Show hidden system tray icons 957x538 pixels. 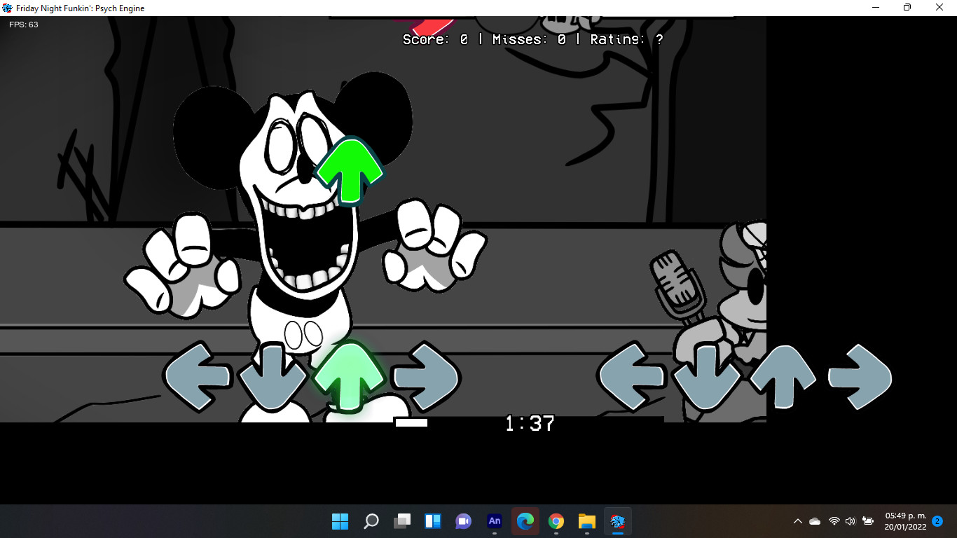[x=797, y=521]
